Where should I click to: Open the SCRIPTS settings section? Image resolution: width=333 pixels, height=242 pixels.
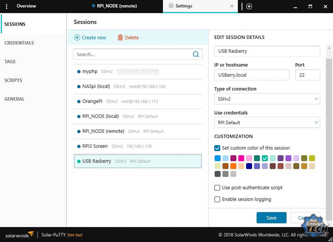(13, 80)
